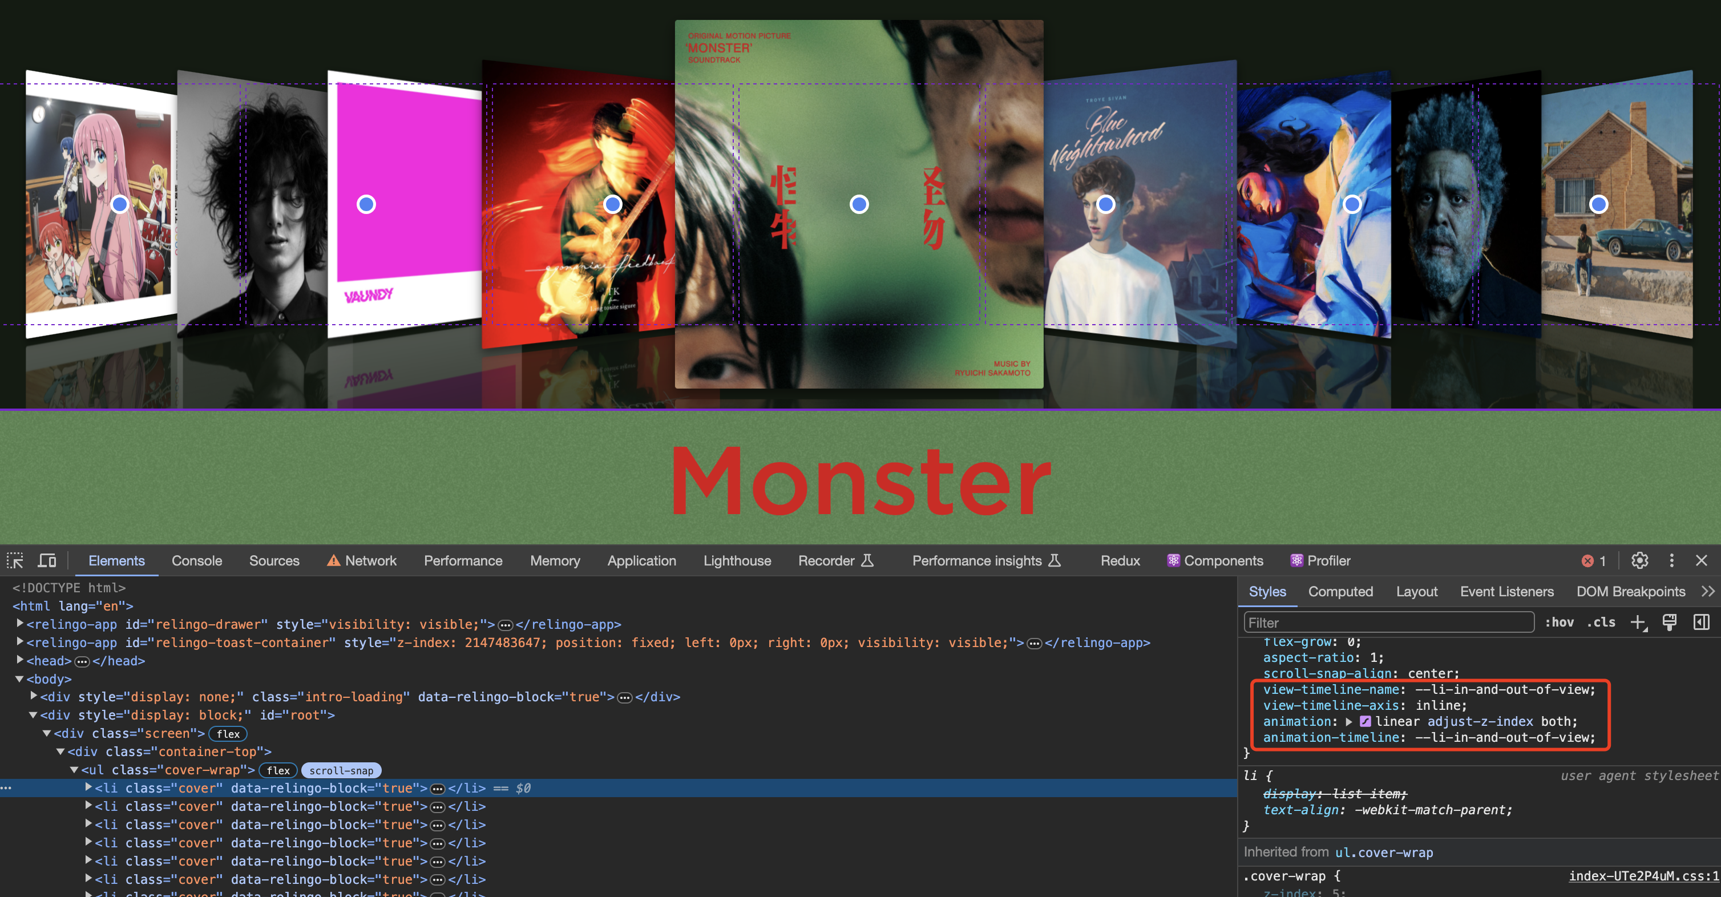Viewport: 1721px width, 897px height.
Task: Open the animation easing editor swatch
Action: (1366, 721)
